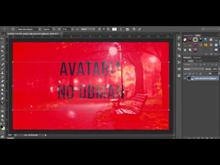The width and height of the screenshot is (220, 165).
Task: Cancel current text edits icon
Action: point(134,29)
